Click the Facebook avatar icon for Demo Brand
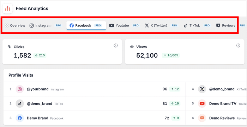 coord(20,118)
